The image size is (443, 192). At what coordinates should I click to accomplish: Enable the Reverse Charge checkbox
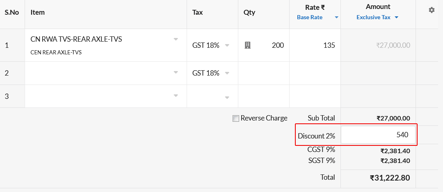[x=235, y=118]
